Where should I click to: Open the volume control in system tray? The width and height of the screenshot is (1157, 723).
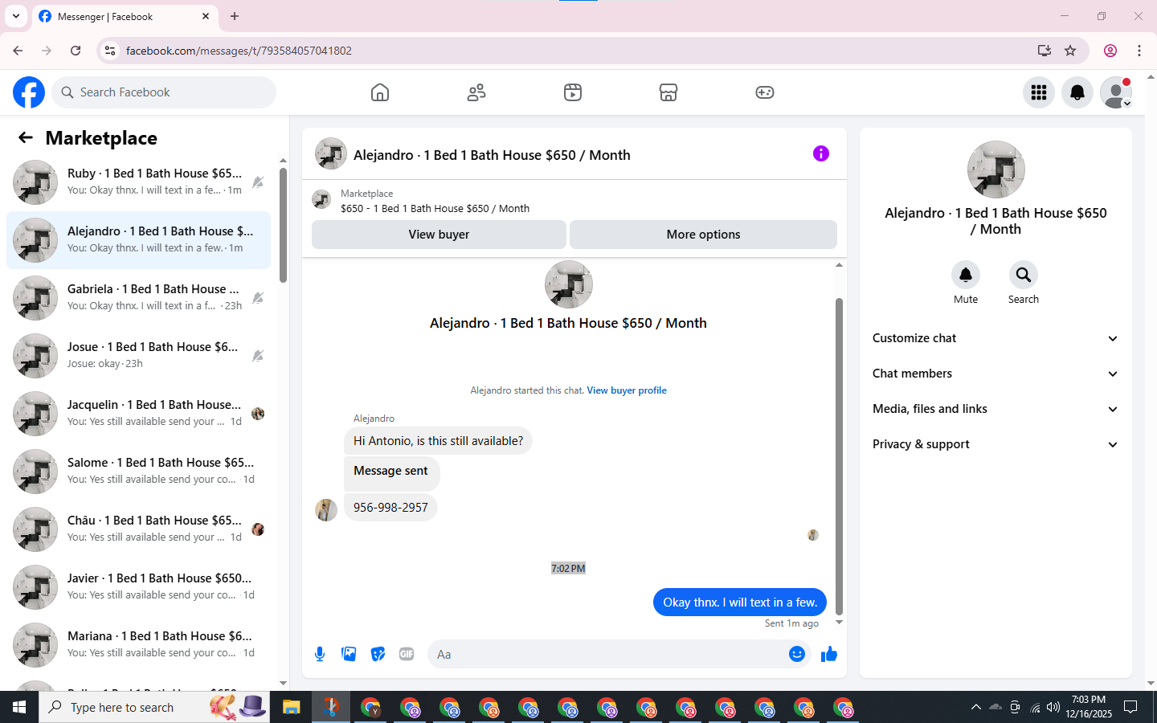[1053, 707]
